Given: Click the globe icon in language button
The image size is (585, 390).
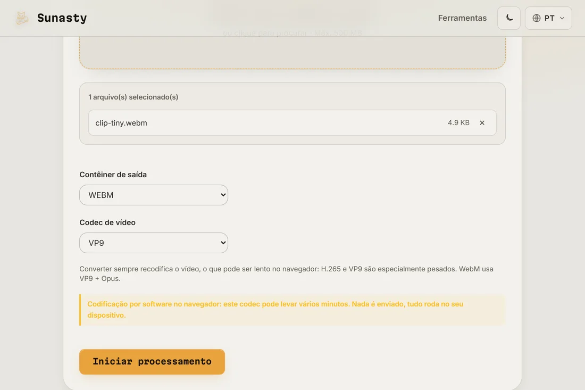Looking at the screenshot, I should [x=537, y=18].
